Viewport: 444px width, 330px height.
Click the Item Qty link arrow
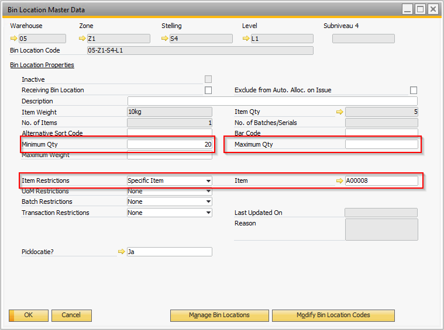click(339, 112)
